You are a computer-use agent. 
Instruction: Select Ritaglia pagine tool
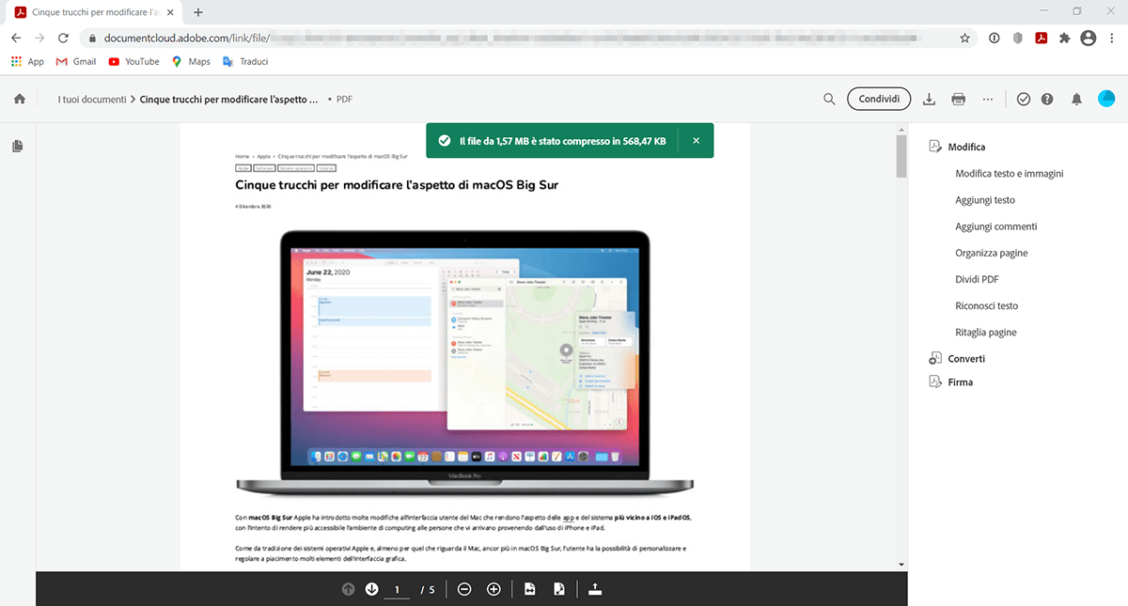click(x=986, y=332)
